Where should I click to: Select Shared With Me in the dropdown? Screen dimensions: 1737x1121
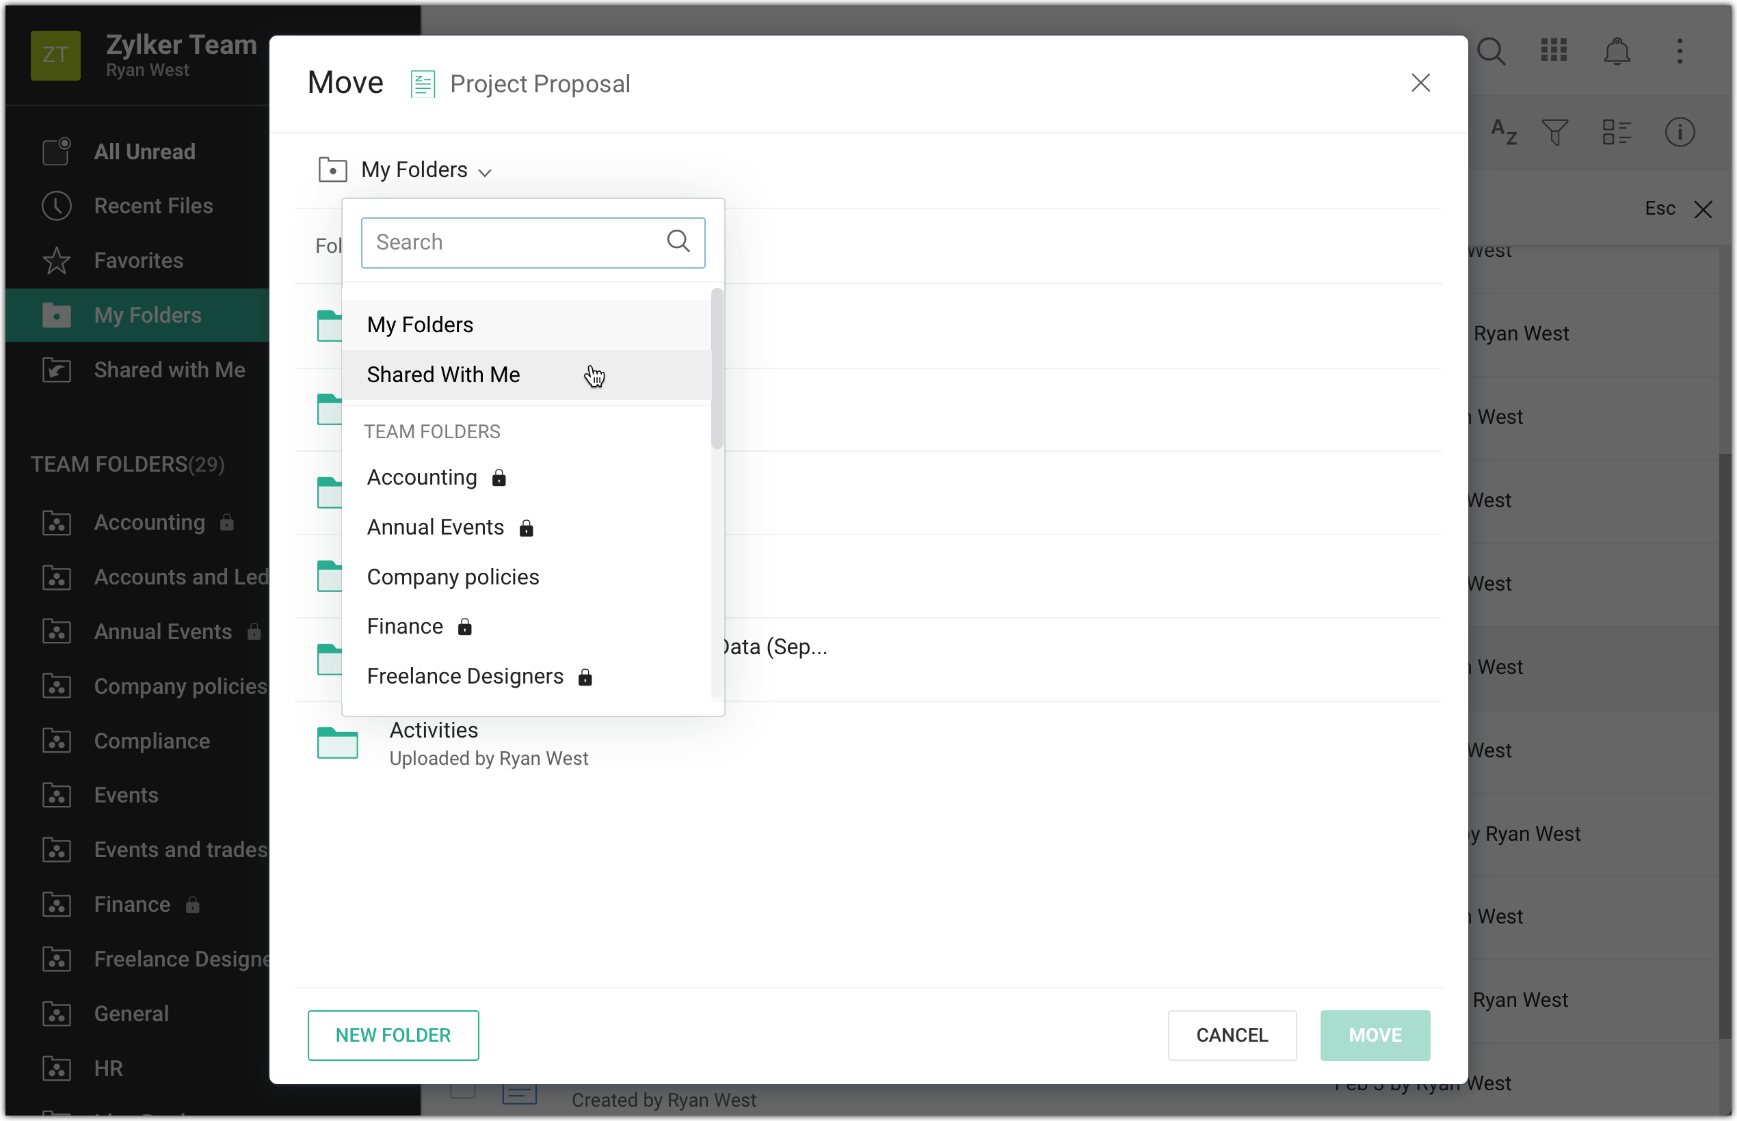[444, 375]
